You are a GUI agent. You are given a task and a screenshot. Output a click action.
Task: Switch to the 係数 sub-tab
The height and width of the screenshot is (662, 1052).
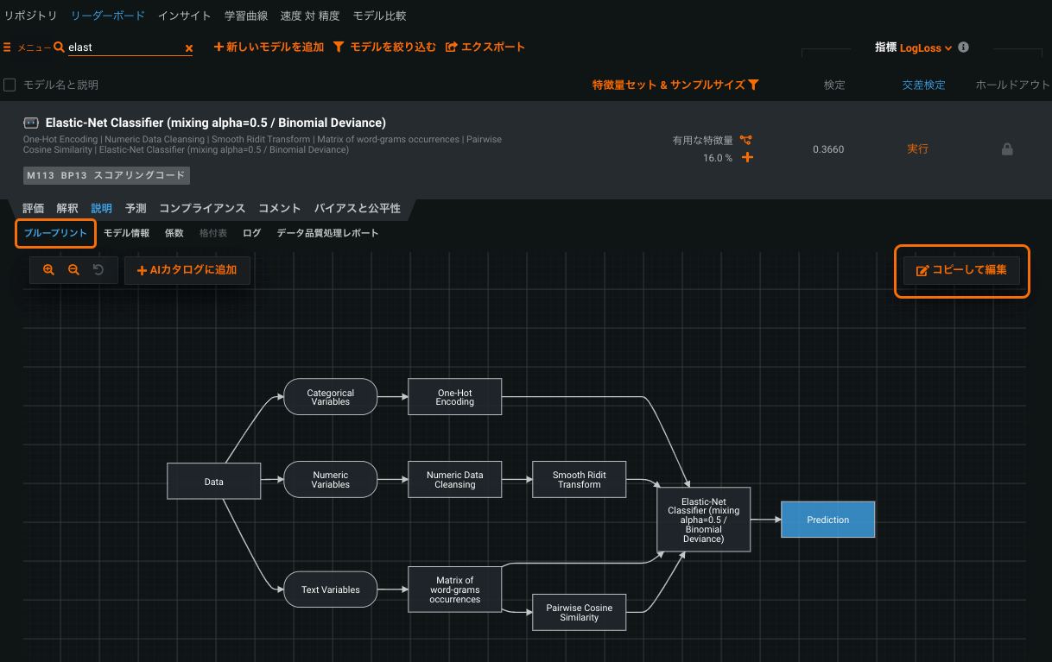[x=174, y=233]
